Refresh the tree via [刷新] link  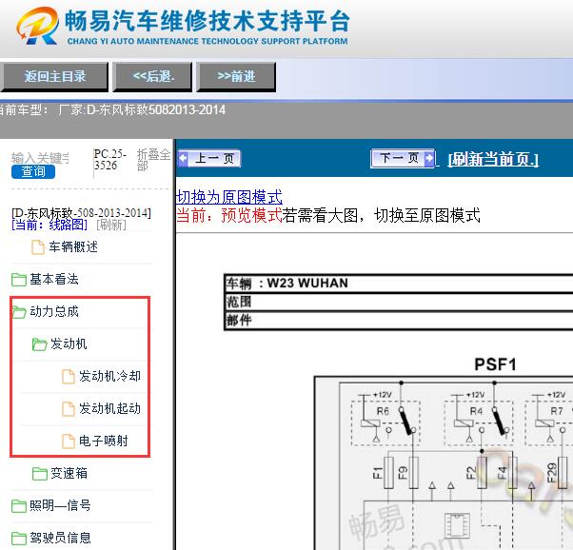[x=111, y=225]
